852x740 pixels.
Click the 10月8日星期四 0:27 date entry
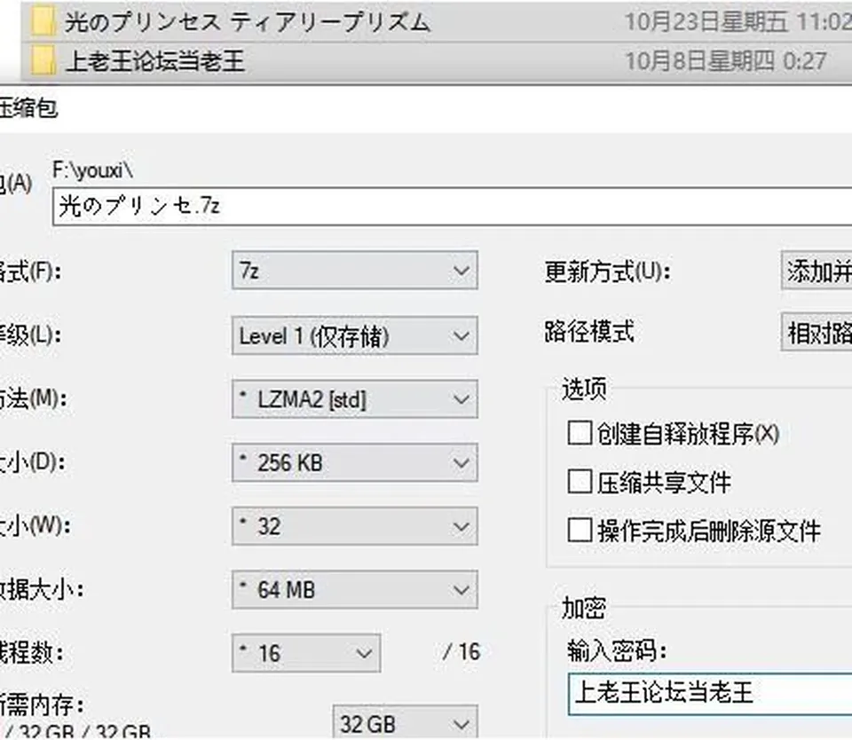tap(726, 61)
